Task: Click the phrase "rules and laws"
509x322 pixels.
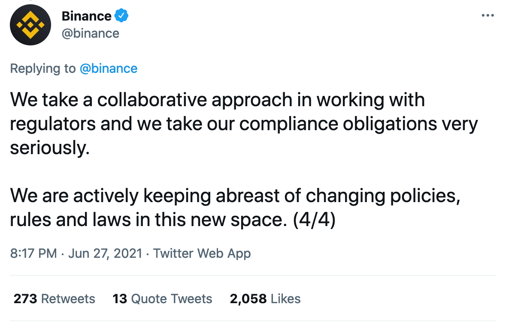Action: click(x=70, y=220)
